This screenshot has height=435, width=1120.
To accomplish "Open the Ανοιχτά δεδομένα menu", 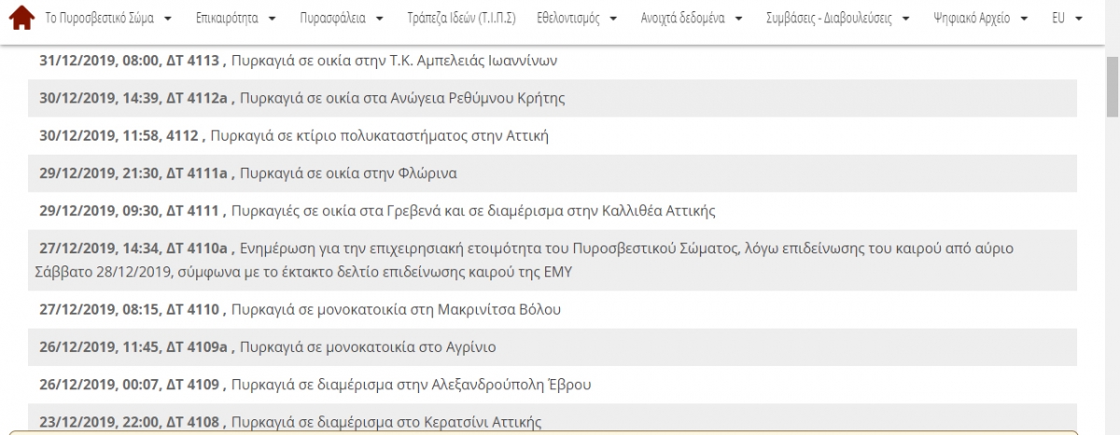I will [x=692, y=19].
